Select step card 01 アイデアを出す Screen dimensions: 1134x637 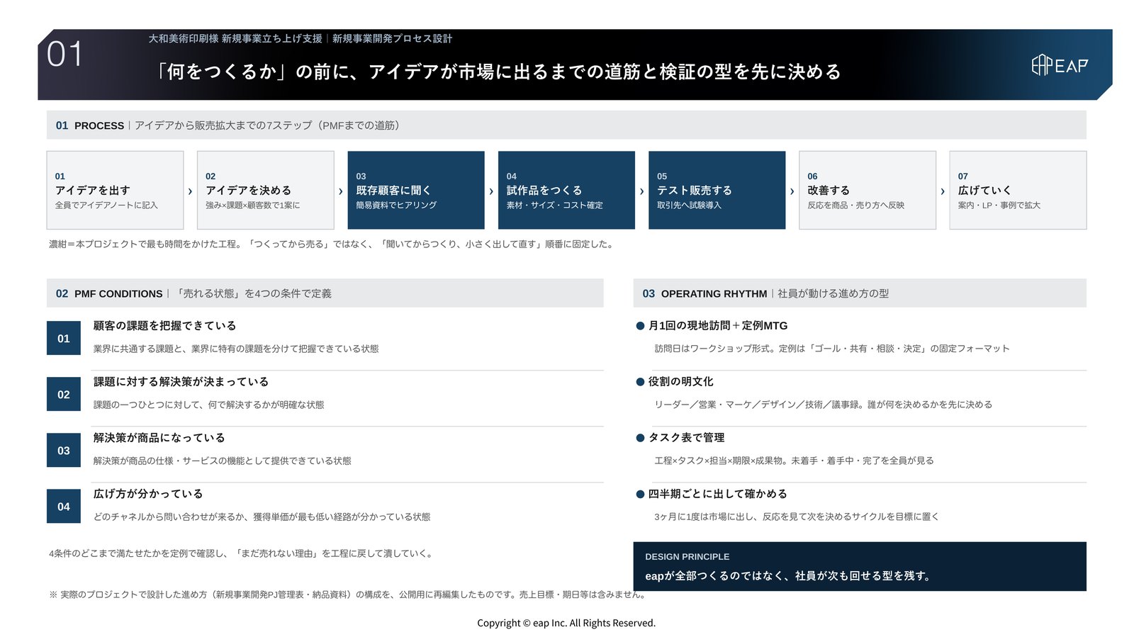pyautogui.click(x=115, y=190)
